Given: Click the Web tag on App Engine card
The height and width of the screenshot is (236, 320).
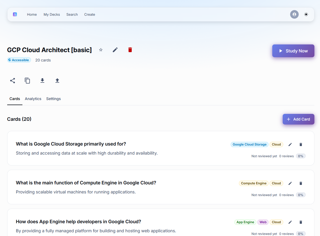Looking at the screenshot, I should click(263, 222).
